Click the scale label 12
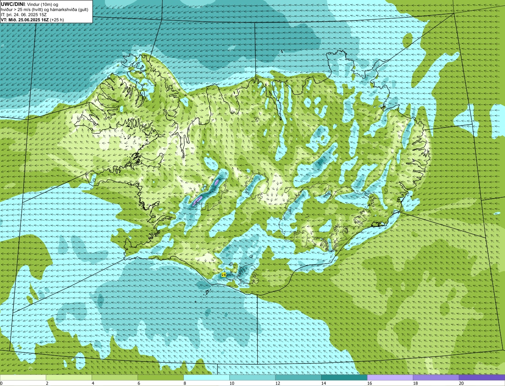505x386 pixels. coord(278,383)
